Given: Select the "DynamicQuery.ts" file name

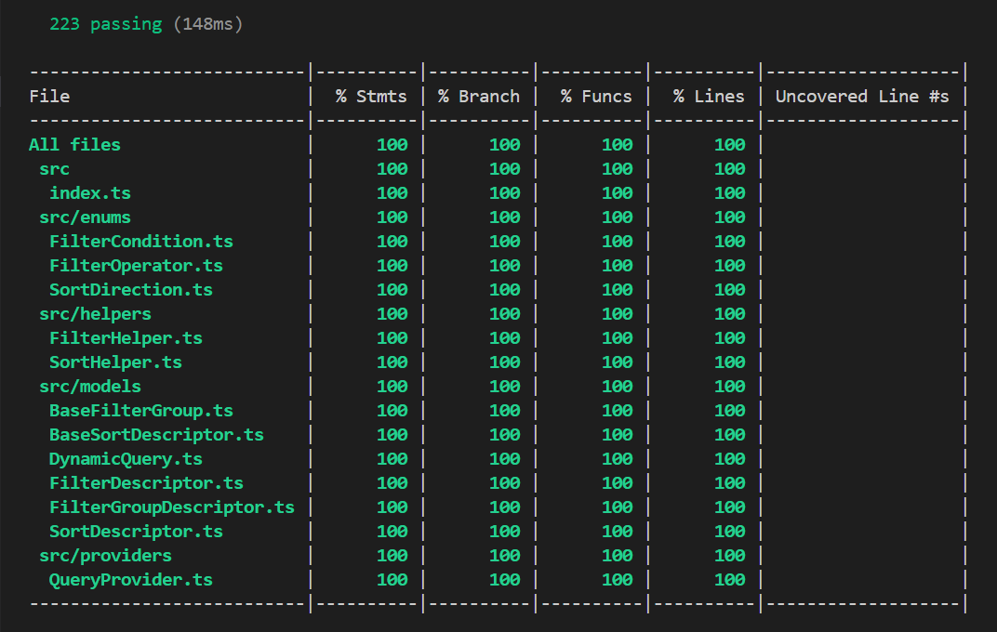Looking at the screenshot, I should 126,458.
